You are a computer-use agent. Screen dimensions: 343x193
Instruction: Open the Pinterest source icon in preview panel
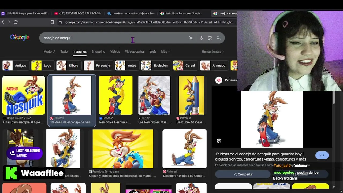tap(219, 80)
